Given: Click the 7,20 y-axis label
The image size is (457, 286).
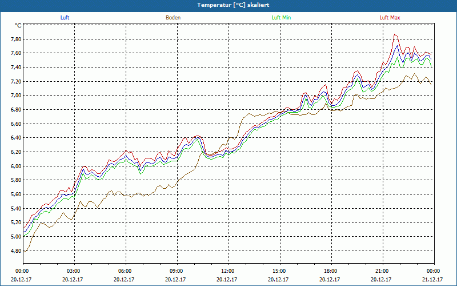Looking at the screenshot, I should 16,81.
